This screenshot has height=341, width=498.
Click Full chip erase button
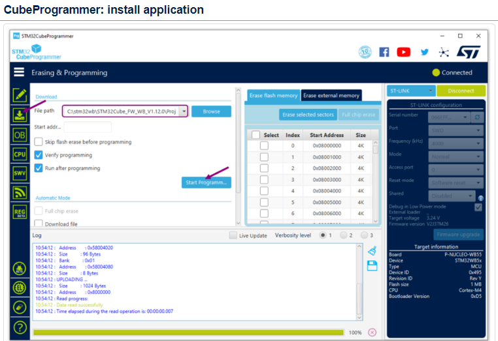tap(359, 115)
